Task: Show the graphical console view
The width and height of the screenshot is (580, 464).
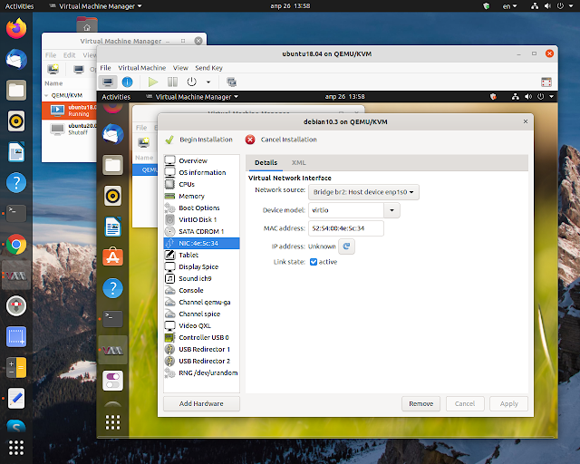Action: pyautogui.click(x=108, y=82)
